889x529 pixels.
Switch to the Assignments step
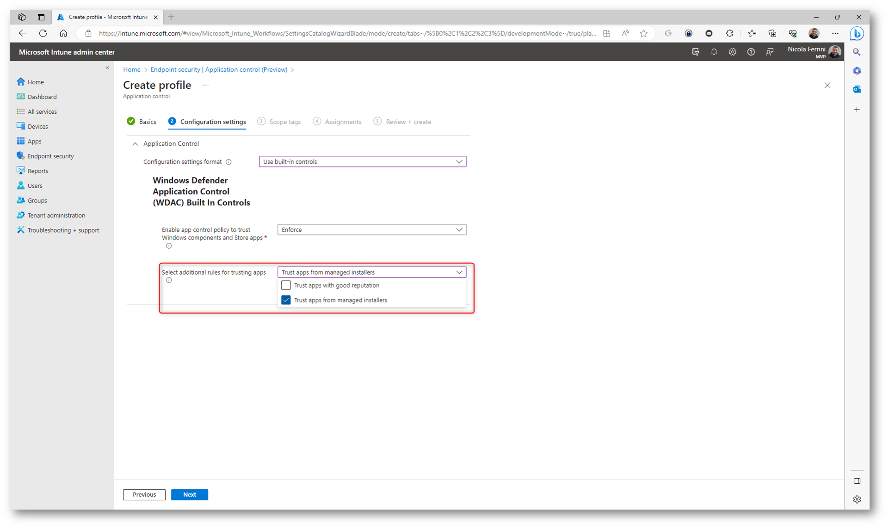tap(337, 122)
